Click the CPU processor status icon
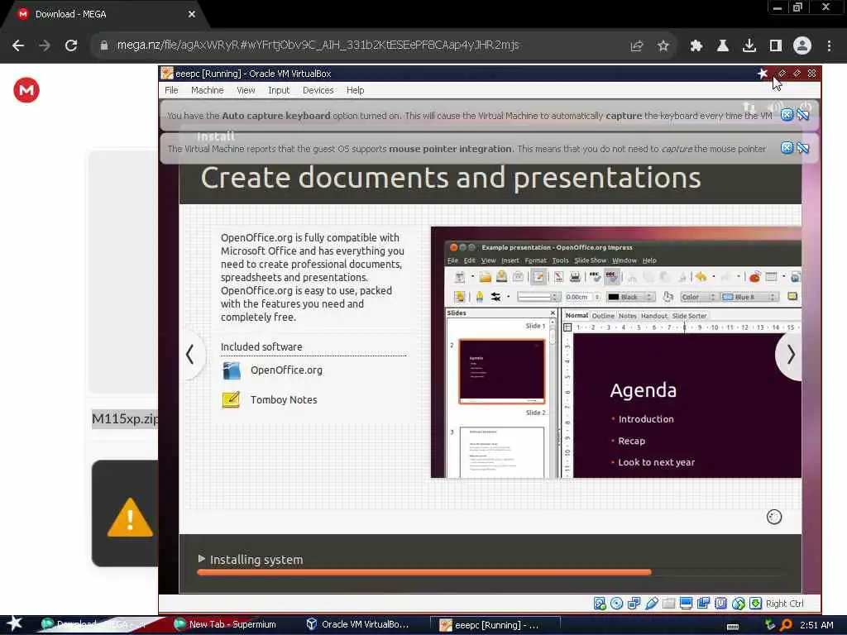This screenshot has width=847, height=635. click(x=720, y=604)
